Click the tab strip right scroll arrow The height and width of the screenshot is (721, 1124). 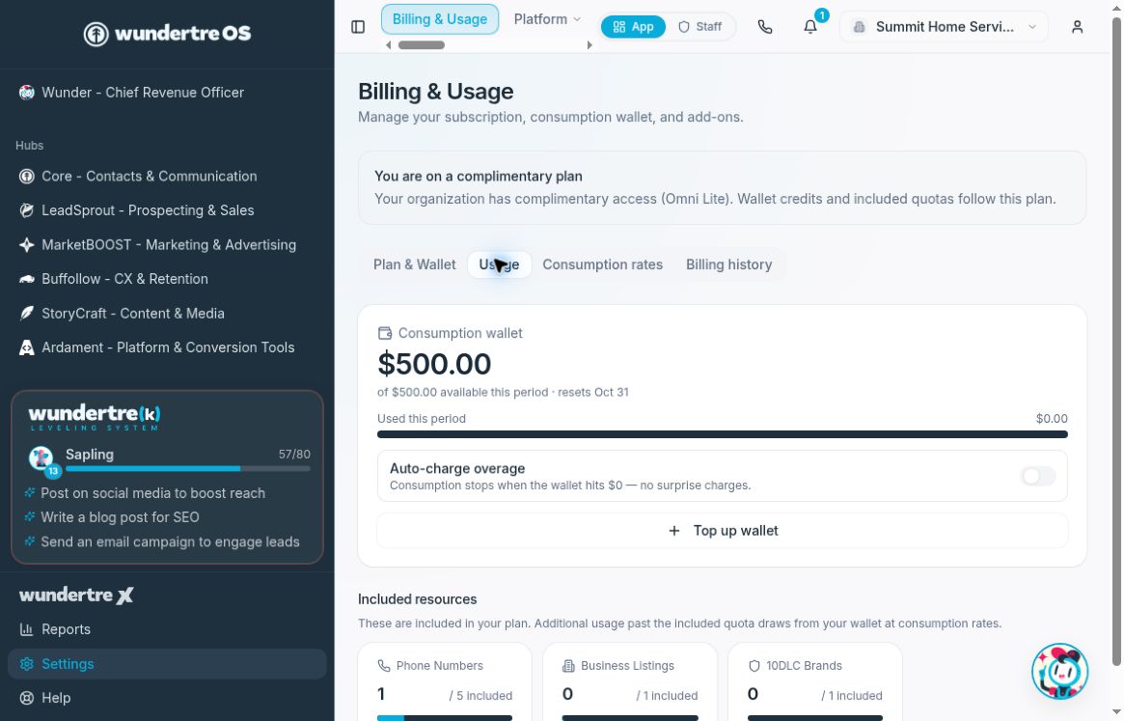(589, 45)
